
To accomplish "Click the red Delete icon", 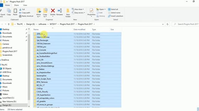I will tap(53, 10).
